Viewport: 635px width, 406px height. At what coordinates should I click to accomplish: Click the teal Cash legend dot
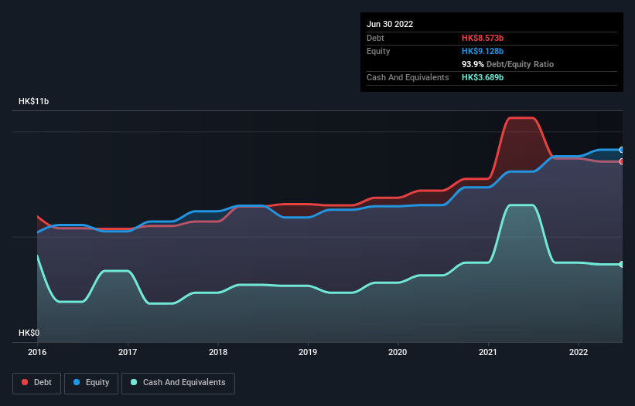(x=134, y=382)
